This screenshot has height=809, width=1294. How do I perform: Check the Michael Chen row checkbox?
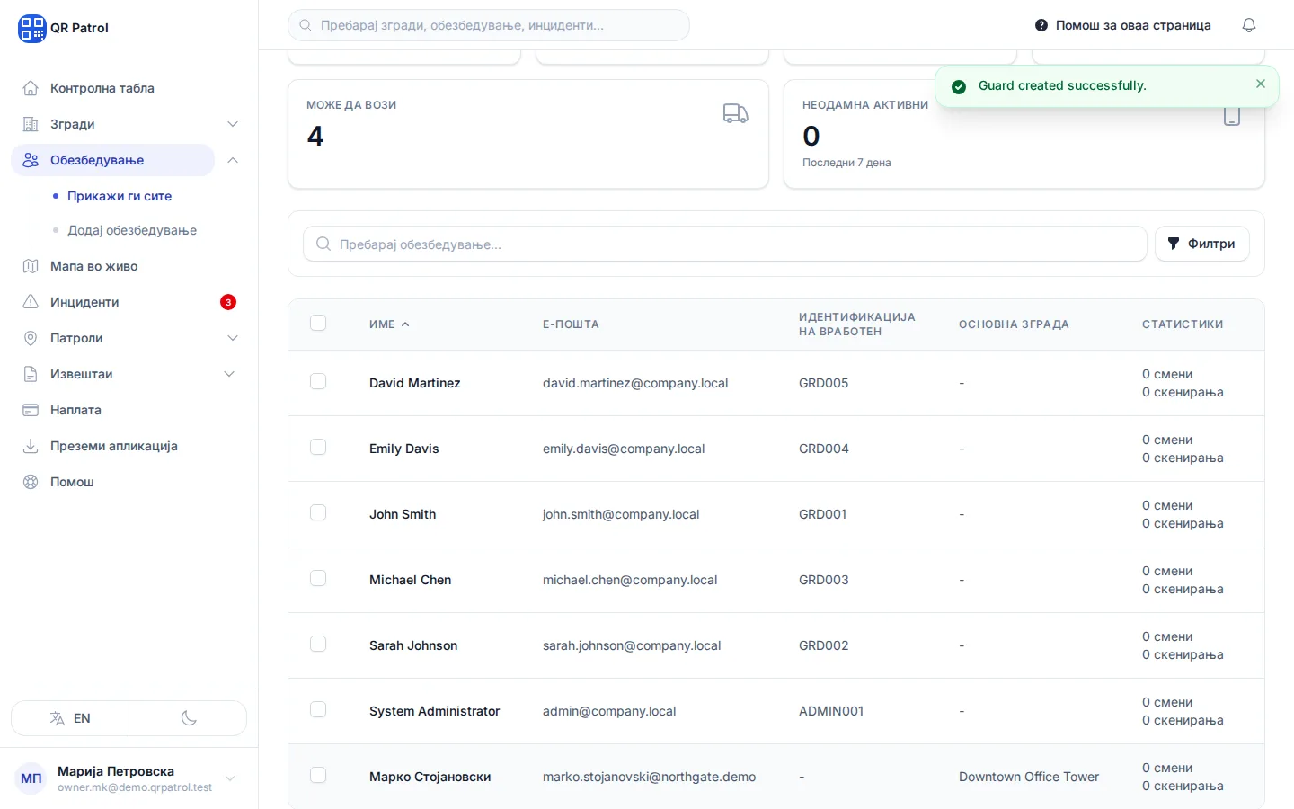[x=318, y=578]
